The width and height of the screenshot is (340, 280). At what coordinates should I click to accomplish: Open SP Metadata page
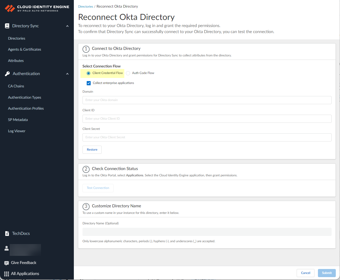click(18, 120)
